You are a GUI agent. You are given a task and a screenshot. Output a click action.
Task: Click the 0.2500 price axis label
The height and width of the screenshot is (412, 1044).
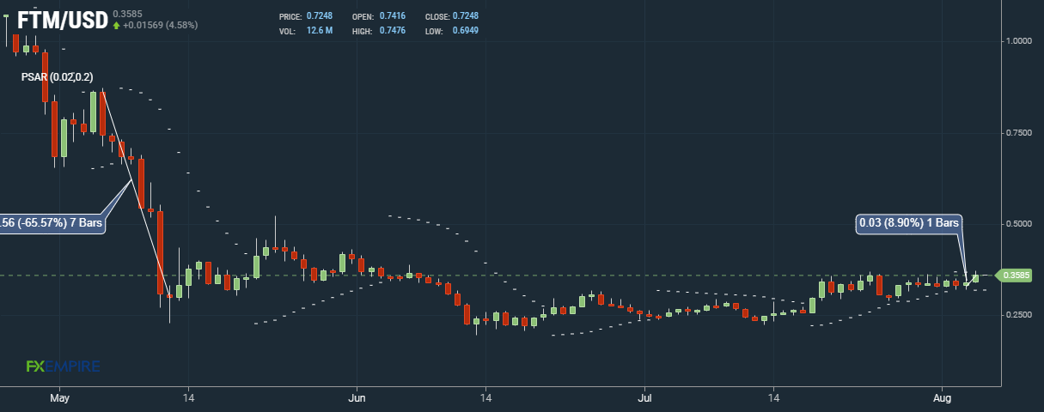click(x=1020, y=315)
